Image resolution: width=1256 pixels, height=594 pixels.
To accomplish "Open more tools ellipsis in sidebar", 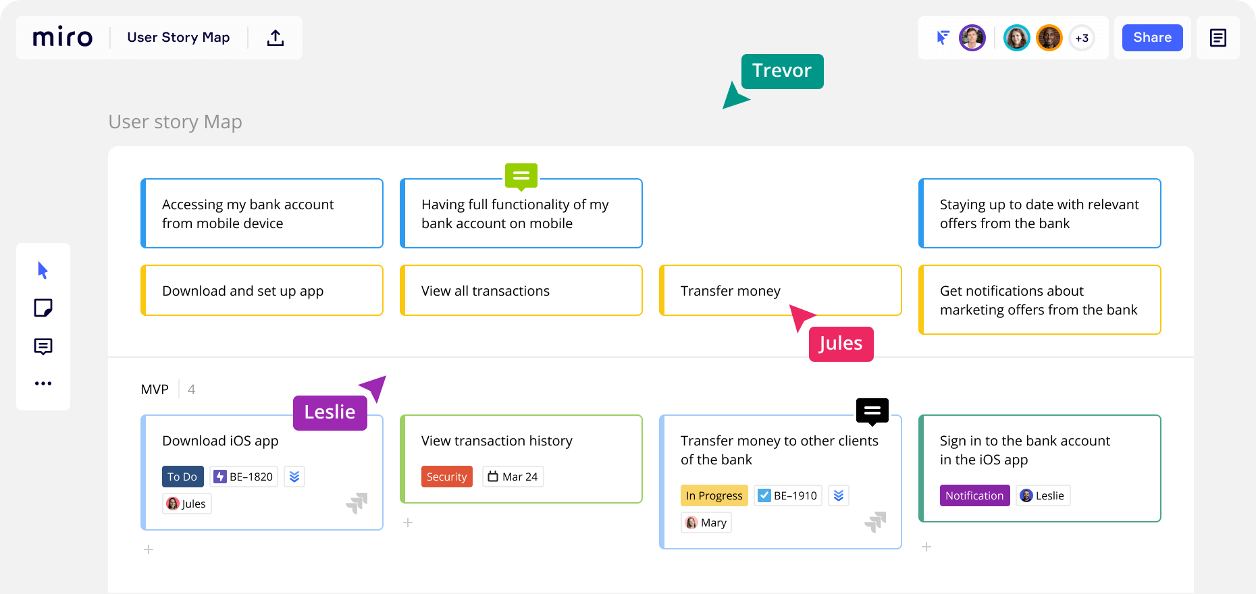I will tap(43, 383).
